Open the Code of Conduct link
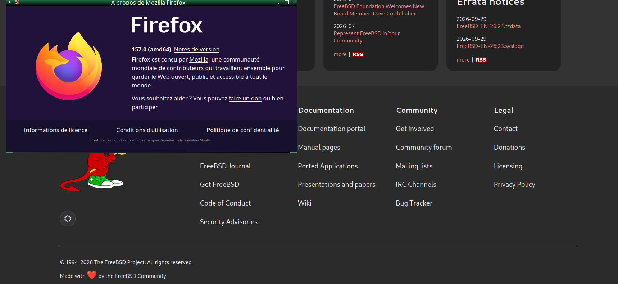 pyautogui.click(x=225, y=203)
